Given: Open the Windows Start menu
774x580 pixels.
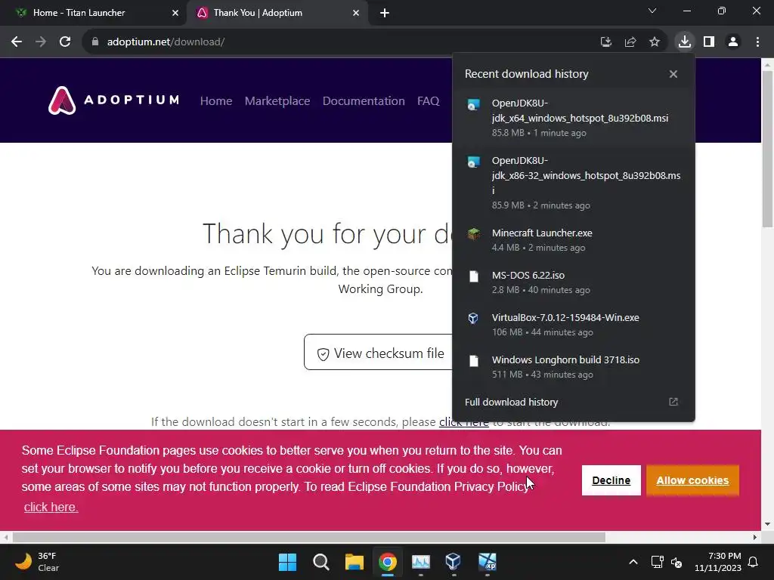Looking at the screenshot, I should pyautogui.click(x=288, y=562).
